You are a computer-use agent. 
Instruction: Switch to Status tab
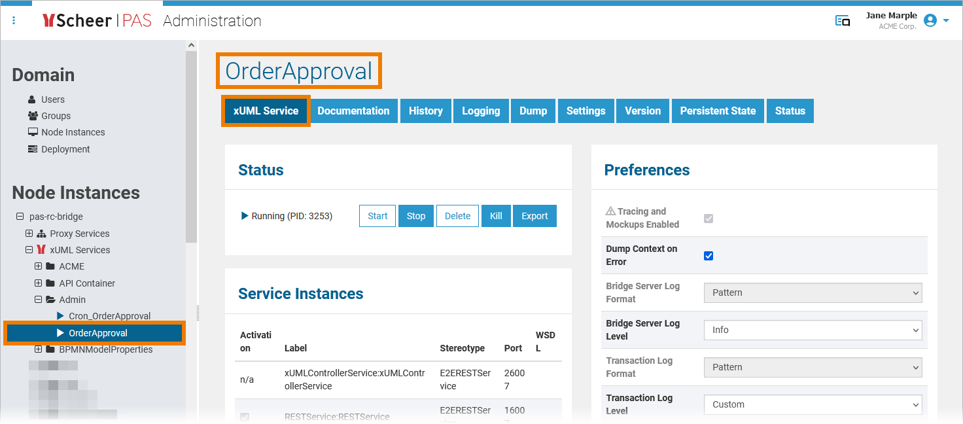pos(790,111)
